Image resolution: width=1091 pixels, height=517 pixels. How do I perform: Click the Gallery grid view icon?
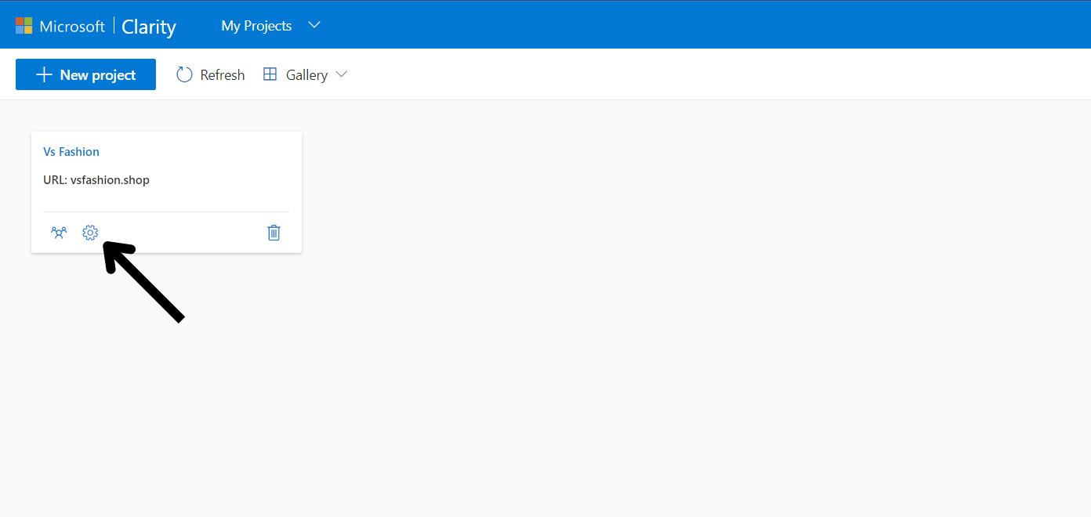coord(270,74)
